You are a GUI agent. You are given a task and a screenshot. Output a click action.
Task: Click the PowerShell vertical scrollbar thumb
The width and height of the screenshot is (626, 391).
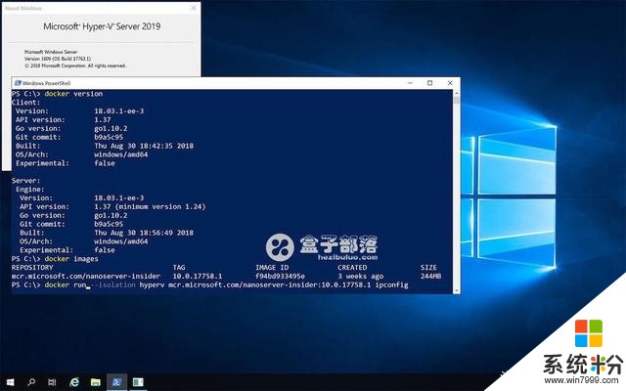tap(457, 100)
